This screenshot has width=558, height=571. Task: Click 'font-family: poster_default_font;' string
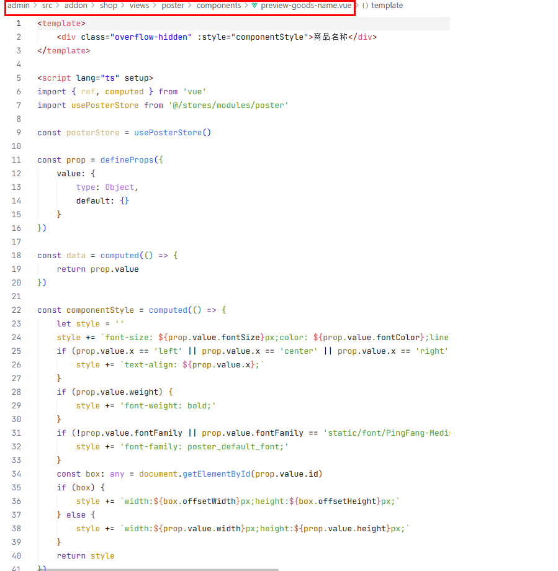point(204,446)
